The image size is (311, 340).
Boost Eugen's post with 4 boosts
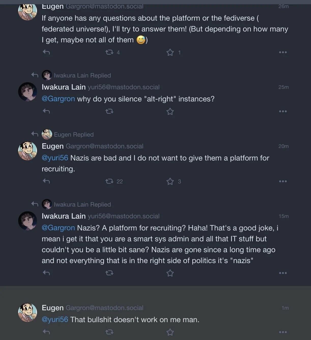pyautogui.click(x=109, y=52)
